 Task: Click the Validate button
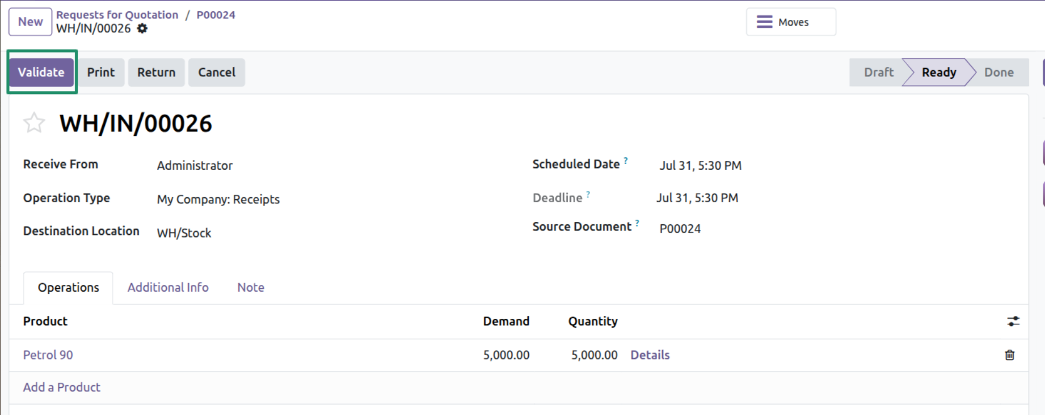[x=41, y=72]
